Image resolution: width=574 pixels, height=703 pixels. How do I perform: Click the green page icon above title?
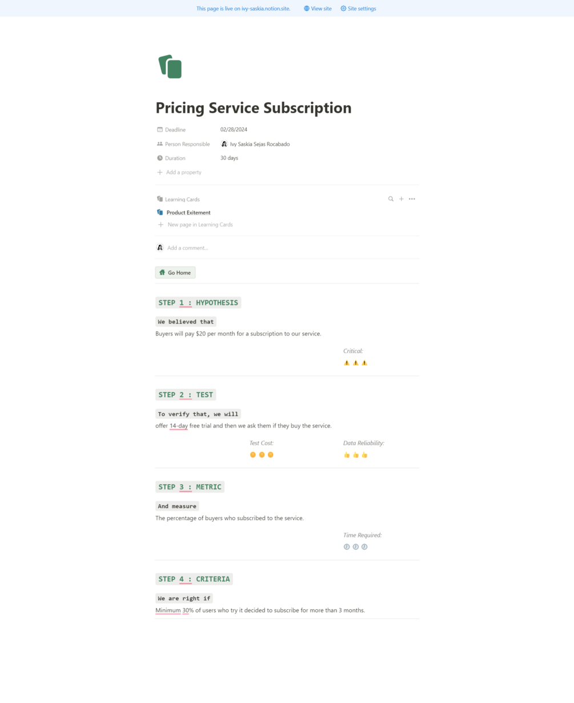[170, 67]
